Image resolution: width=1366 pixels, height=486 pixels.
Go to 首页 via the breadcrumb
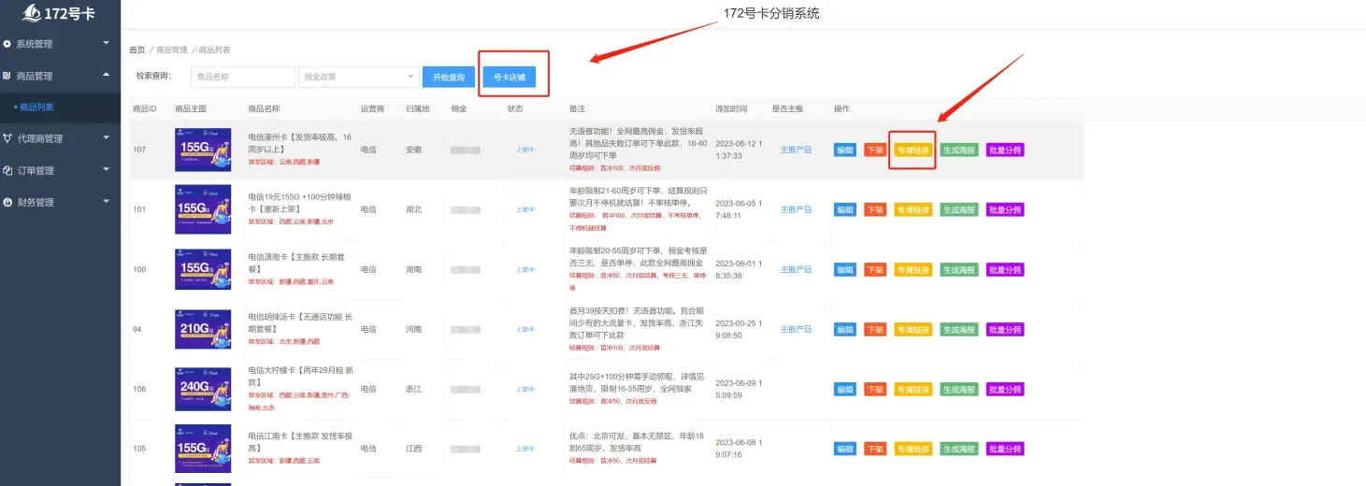pos(137,50)
